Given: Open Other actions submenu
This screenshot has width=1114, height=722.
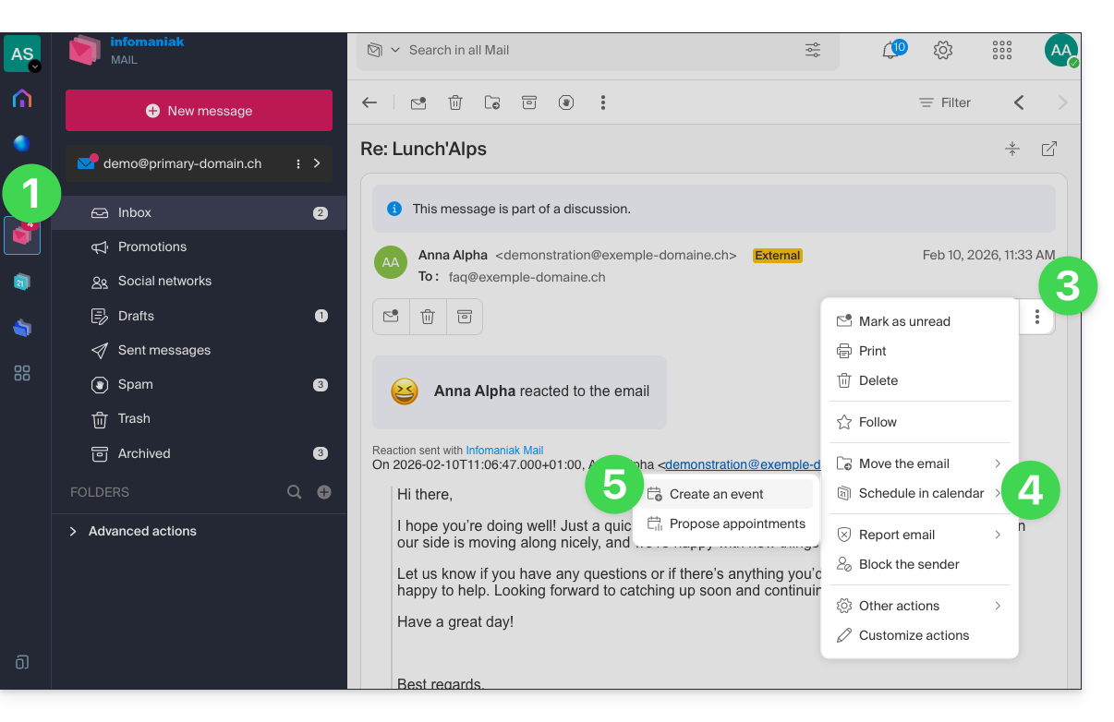Looking at the screenshot, I should (x=919, y=606).
